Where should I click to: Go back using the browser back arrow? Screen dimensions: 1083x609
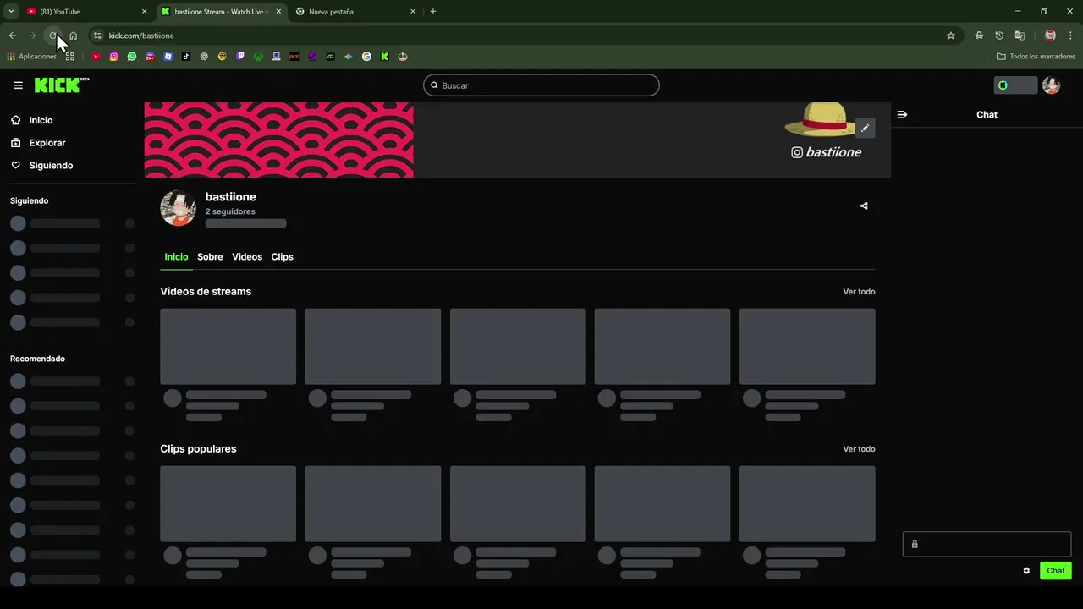point(12,36)
